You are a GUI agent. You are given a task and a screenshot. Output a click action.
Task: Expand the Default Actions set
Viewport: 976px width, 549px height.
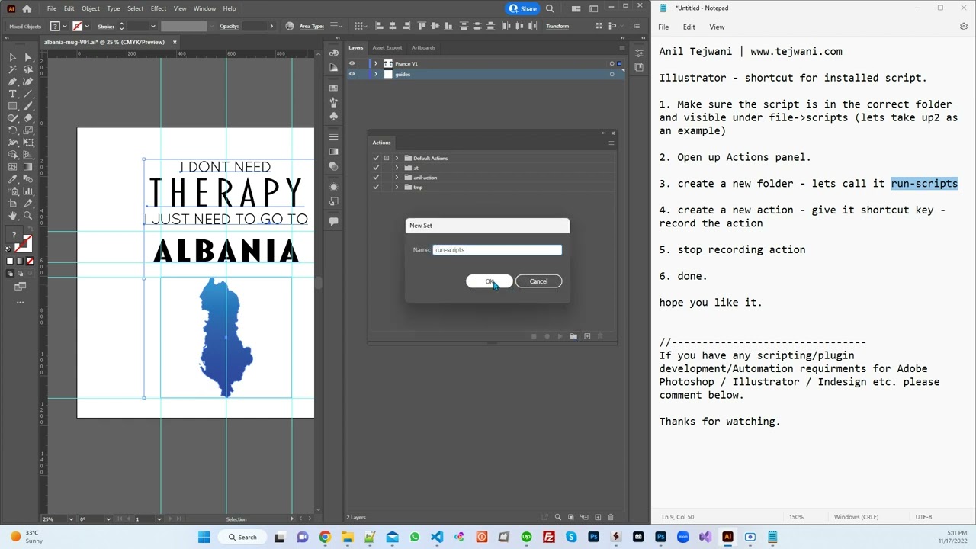pos(396,158)
